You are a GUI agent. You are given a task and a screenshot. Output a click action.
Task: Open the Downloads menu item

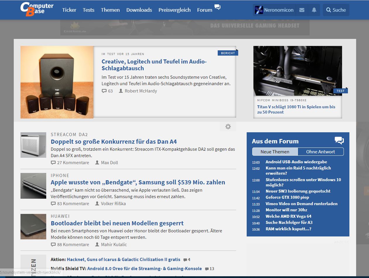(x=139, y=10)
